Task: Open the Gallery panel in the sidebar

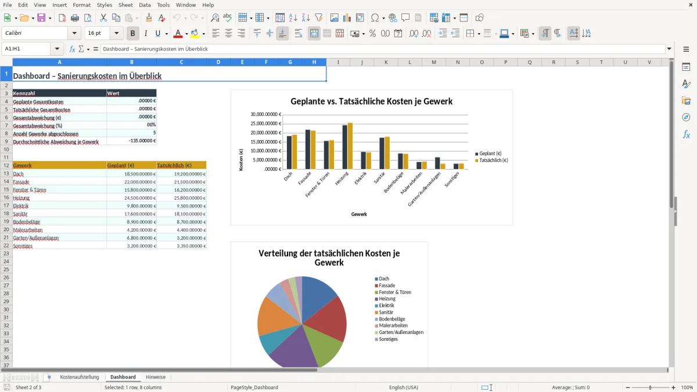Action: (x=686, y=100)
